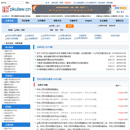Image resolution: width=130 pixels, height=130 pixels.
Task: Switch to the English tab
Action: (88, 21)
